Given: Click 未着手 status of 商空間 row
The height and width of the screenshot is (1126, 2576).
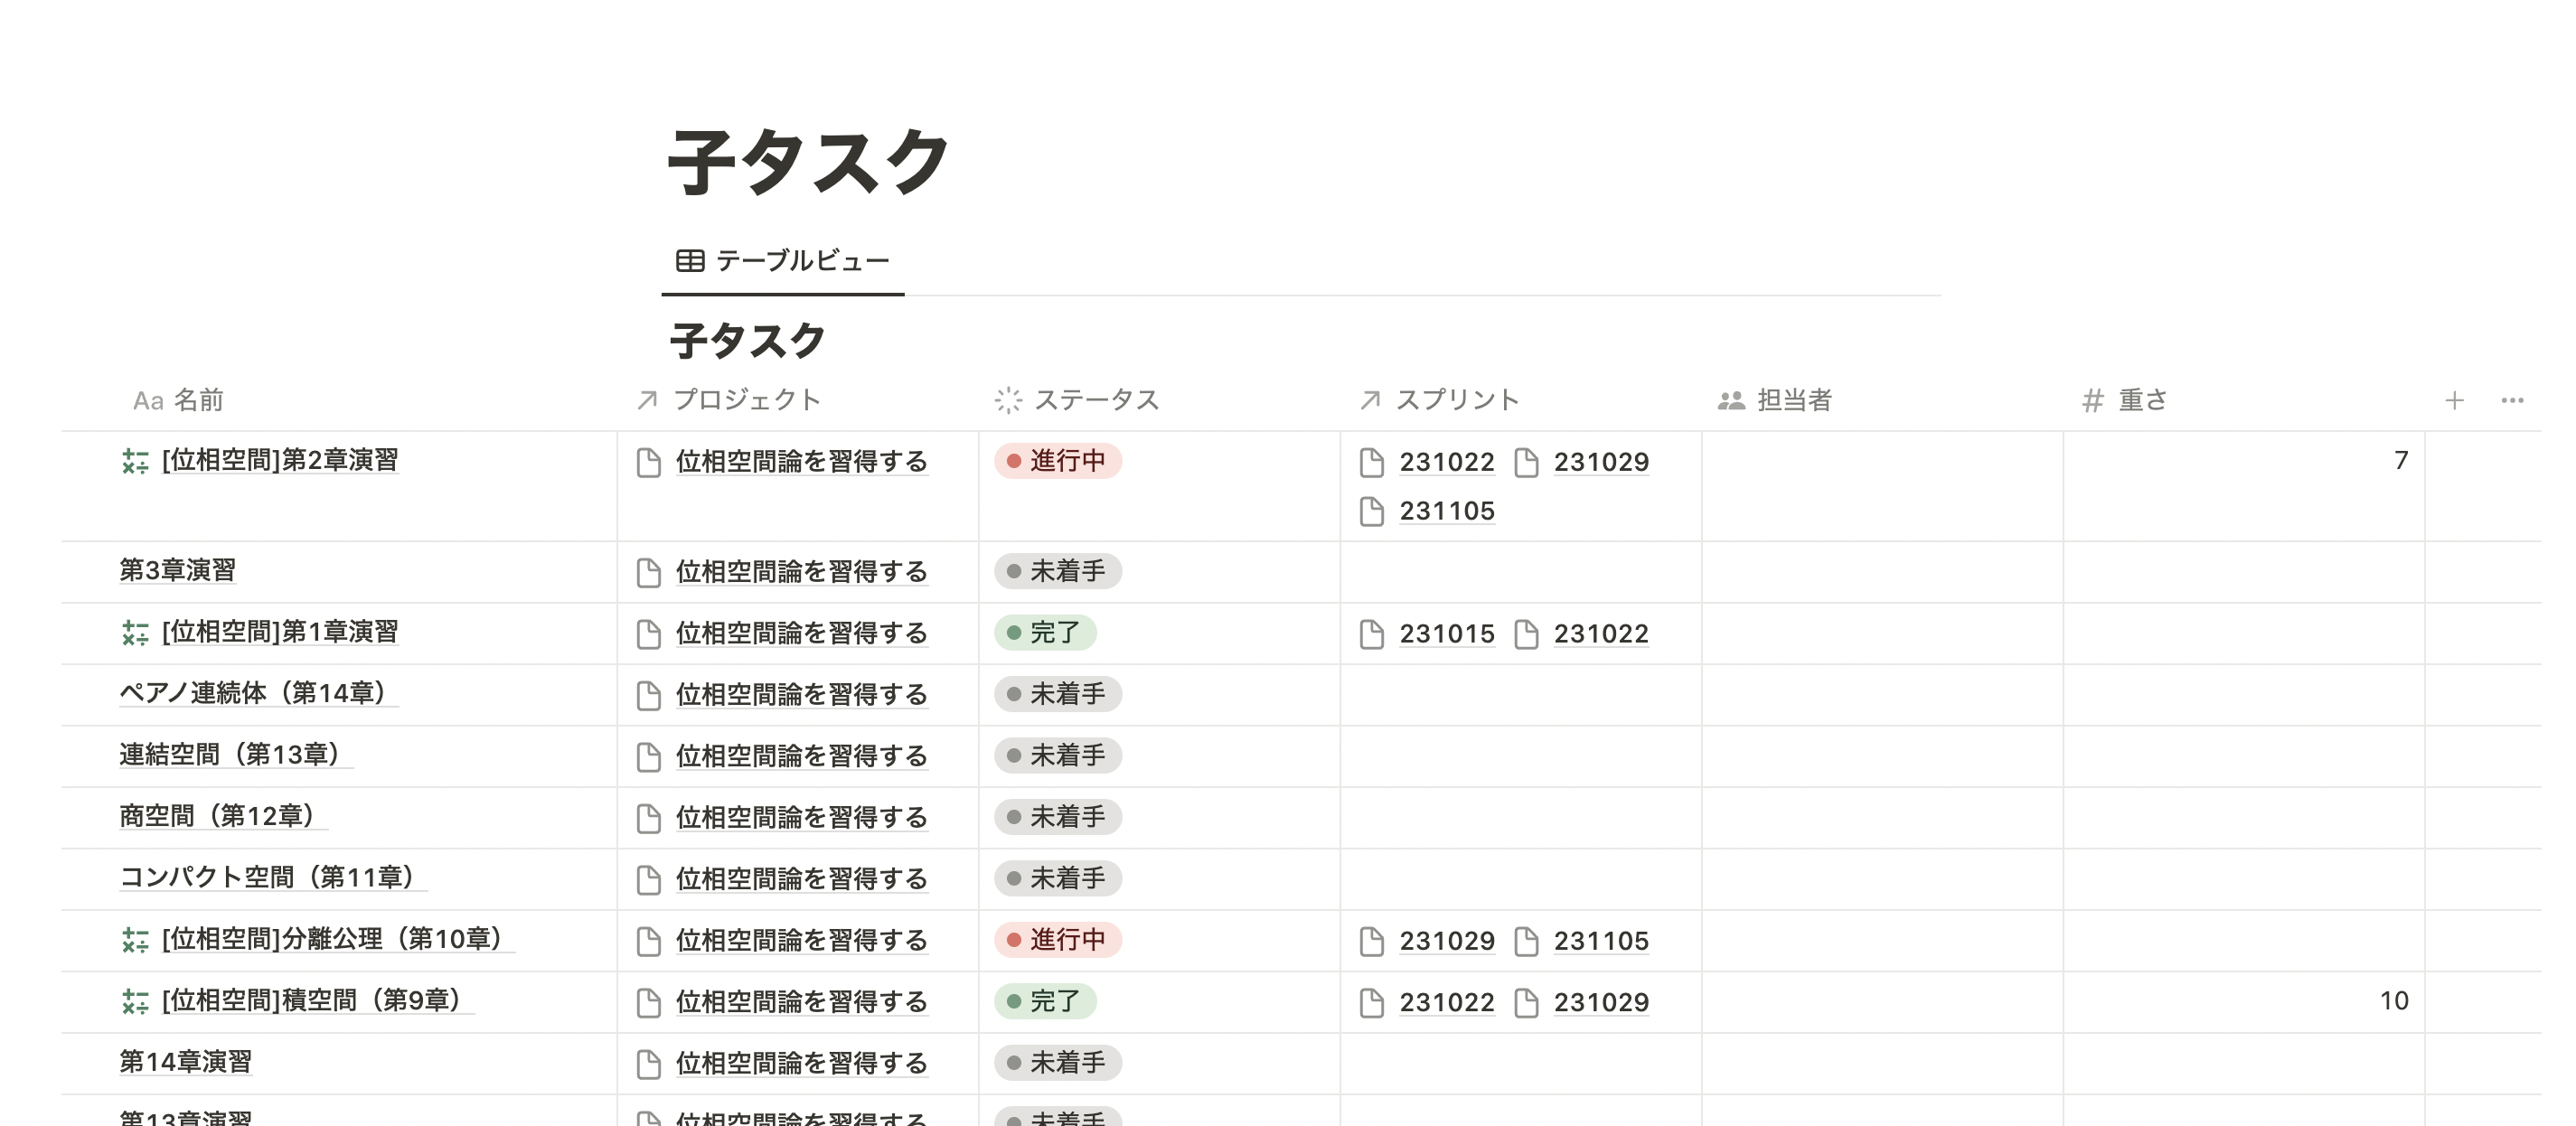Looking at the screenshot, I should click(1057, 817).
